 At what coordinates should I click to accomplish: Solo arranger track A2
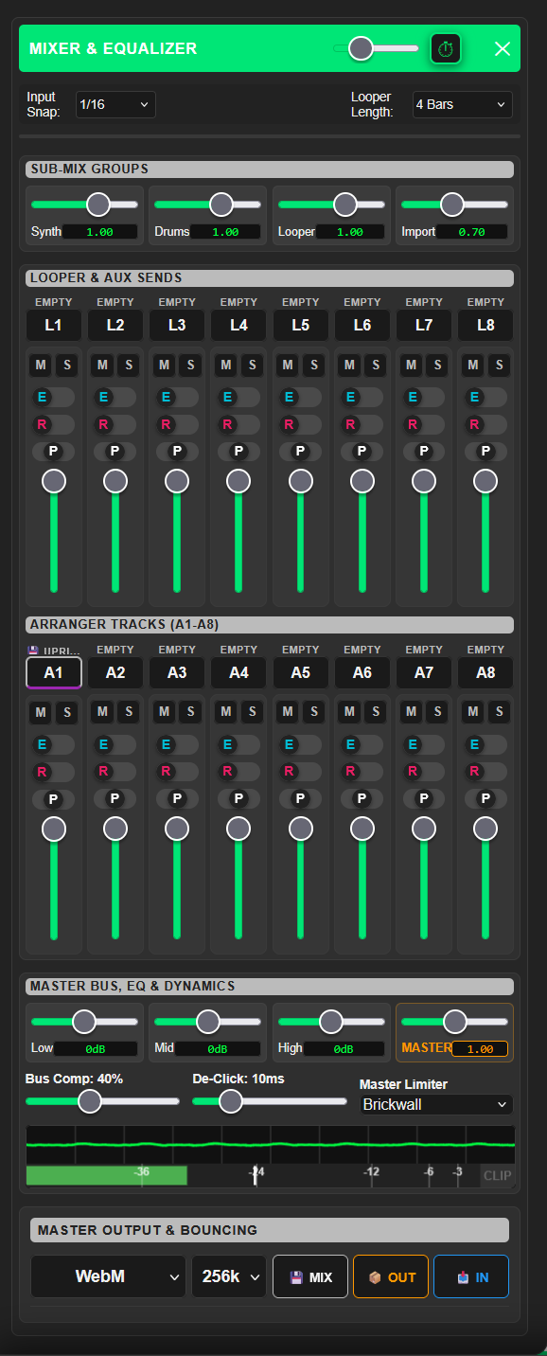point(128,712)
